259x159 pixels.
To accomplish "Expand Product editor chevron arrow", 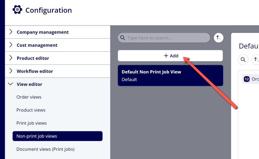I will click(11, 58).
